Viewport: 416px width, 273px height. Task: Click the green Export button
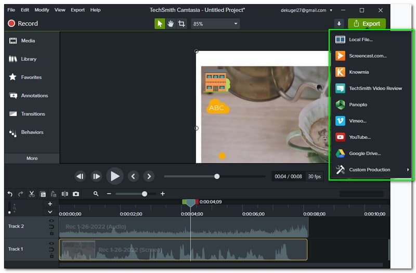[367, 23]
